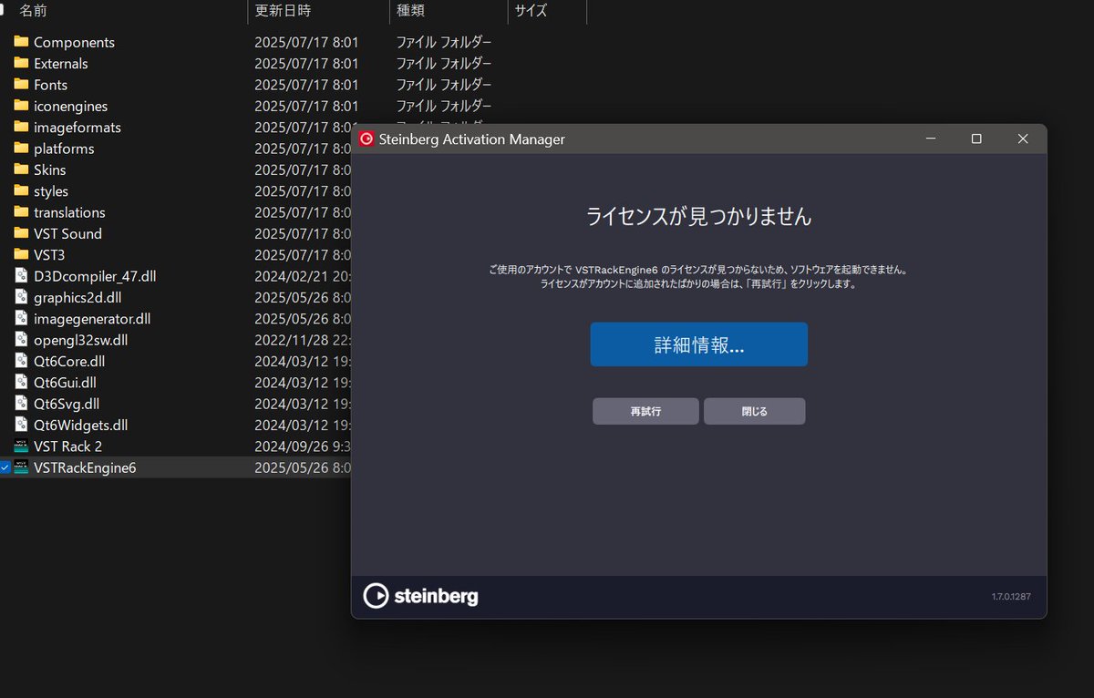Close the Steinberg Activation Manager window
The height and width of the screenshot is (698, 1094).
tap(1023, 139)
